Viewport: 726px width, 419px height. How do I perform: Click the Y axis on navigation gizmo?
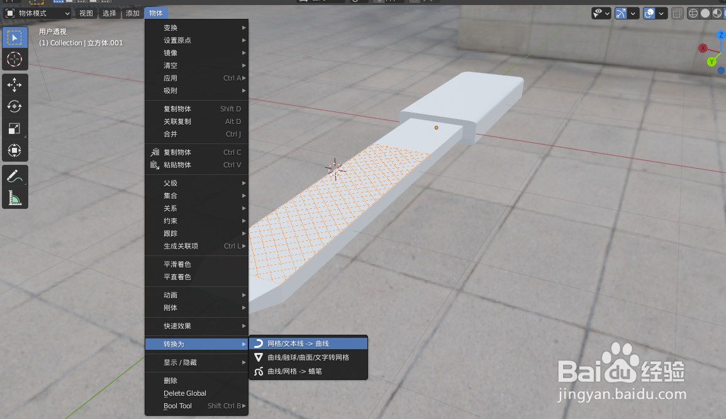click(713, 60)
